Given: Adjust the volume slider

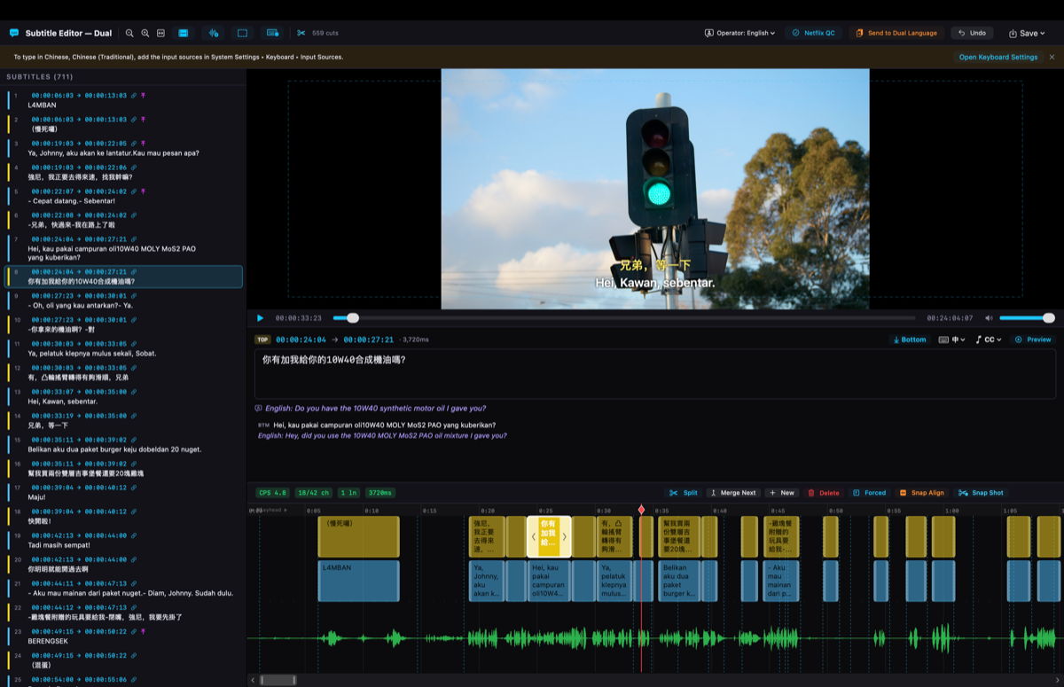Looking at the screenshot, I should (x=1027, y=317).
